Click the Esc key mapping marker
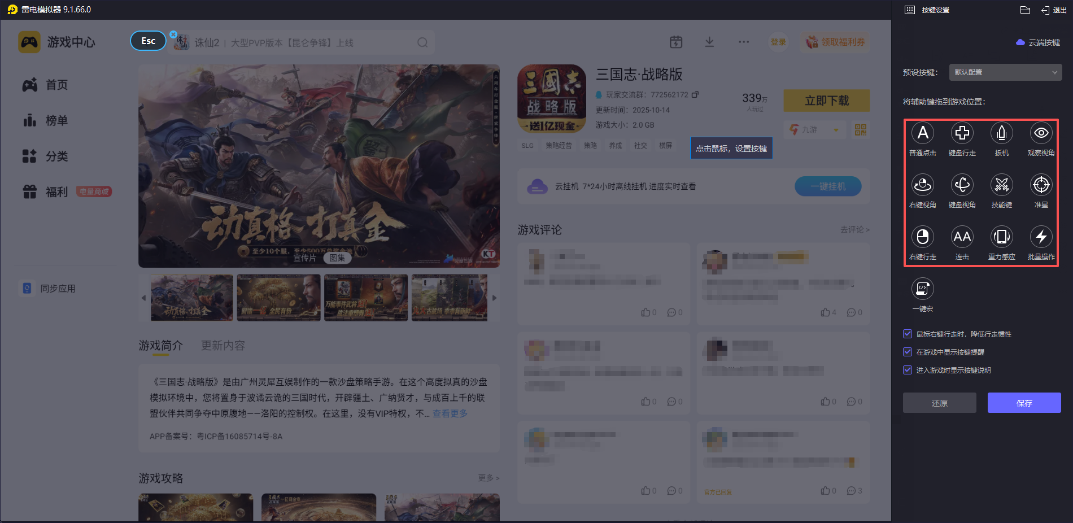 coord(149,41)
